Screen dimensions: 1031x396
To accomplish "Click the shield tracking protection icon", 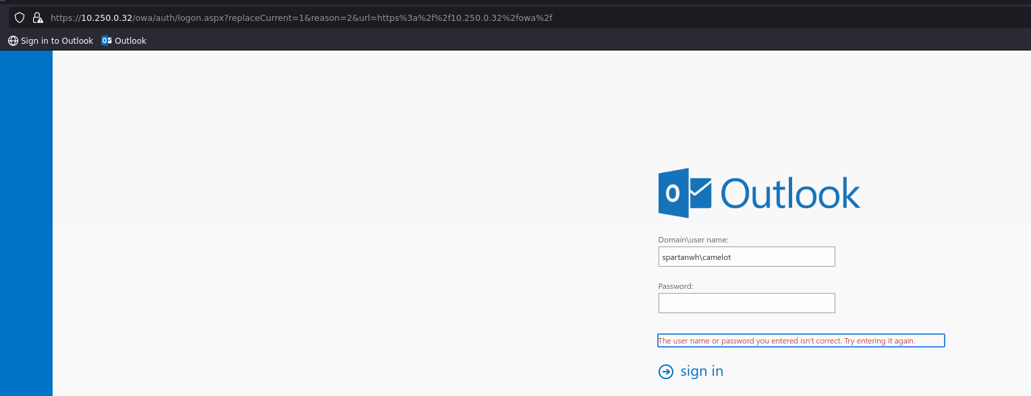I will coord(20,18).
